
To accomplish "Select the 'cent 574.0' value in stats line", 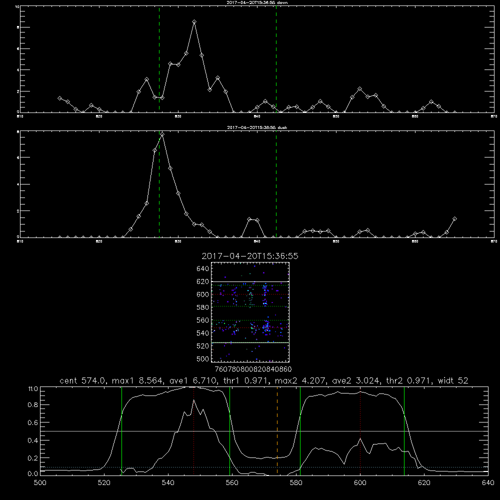I will [x=83, y=380].
